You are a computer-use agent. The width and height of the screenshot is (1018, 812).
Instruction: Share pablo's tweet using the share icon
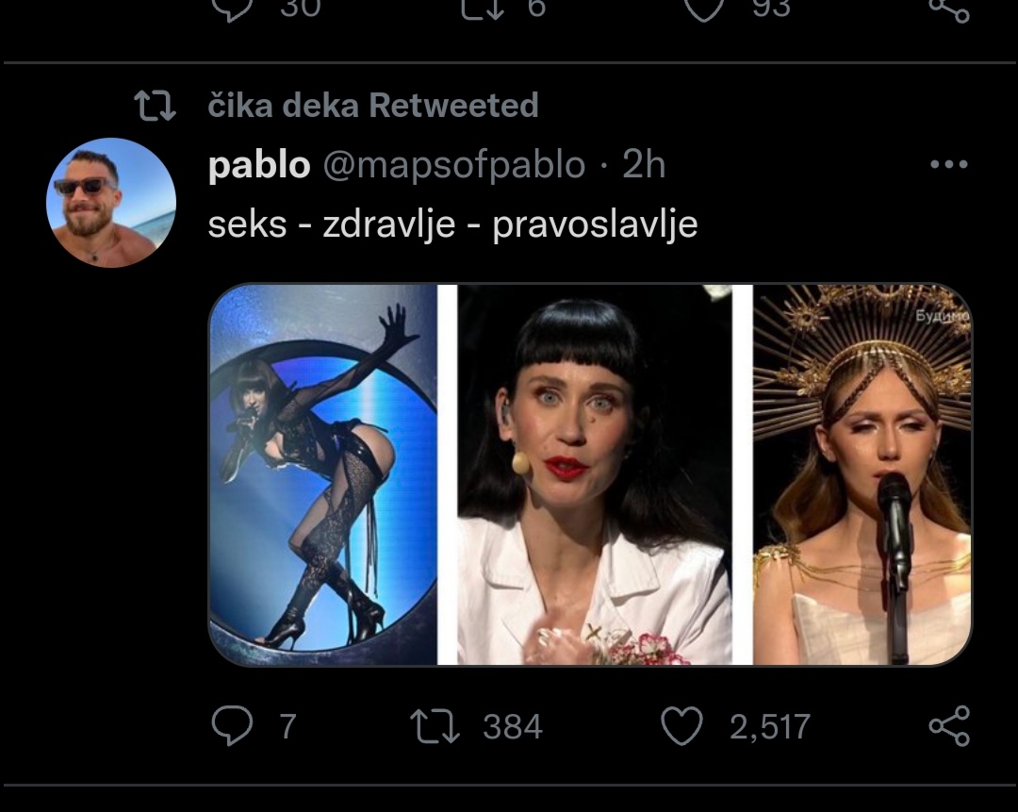pos(948,726)
